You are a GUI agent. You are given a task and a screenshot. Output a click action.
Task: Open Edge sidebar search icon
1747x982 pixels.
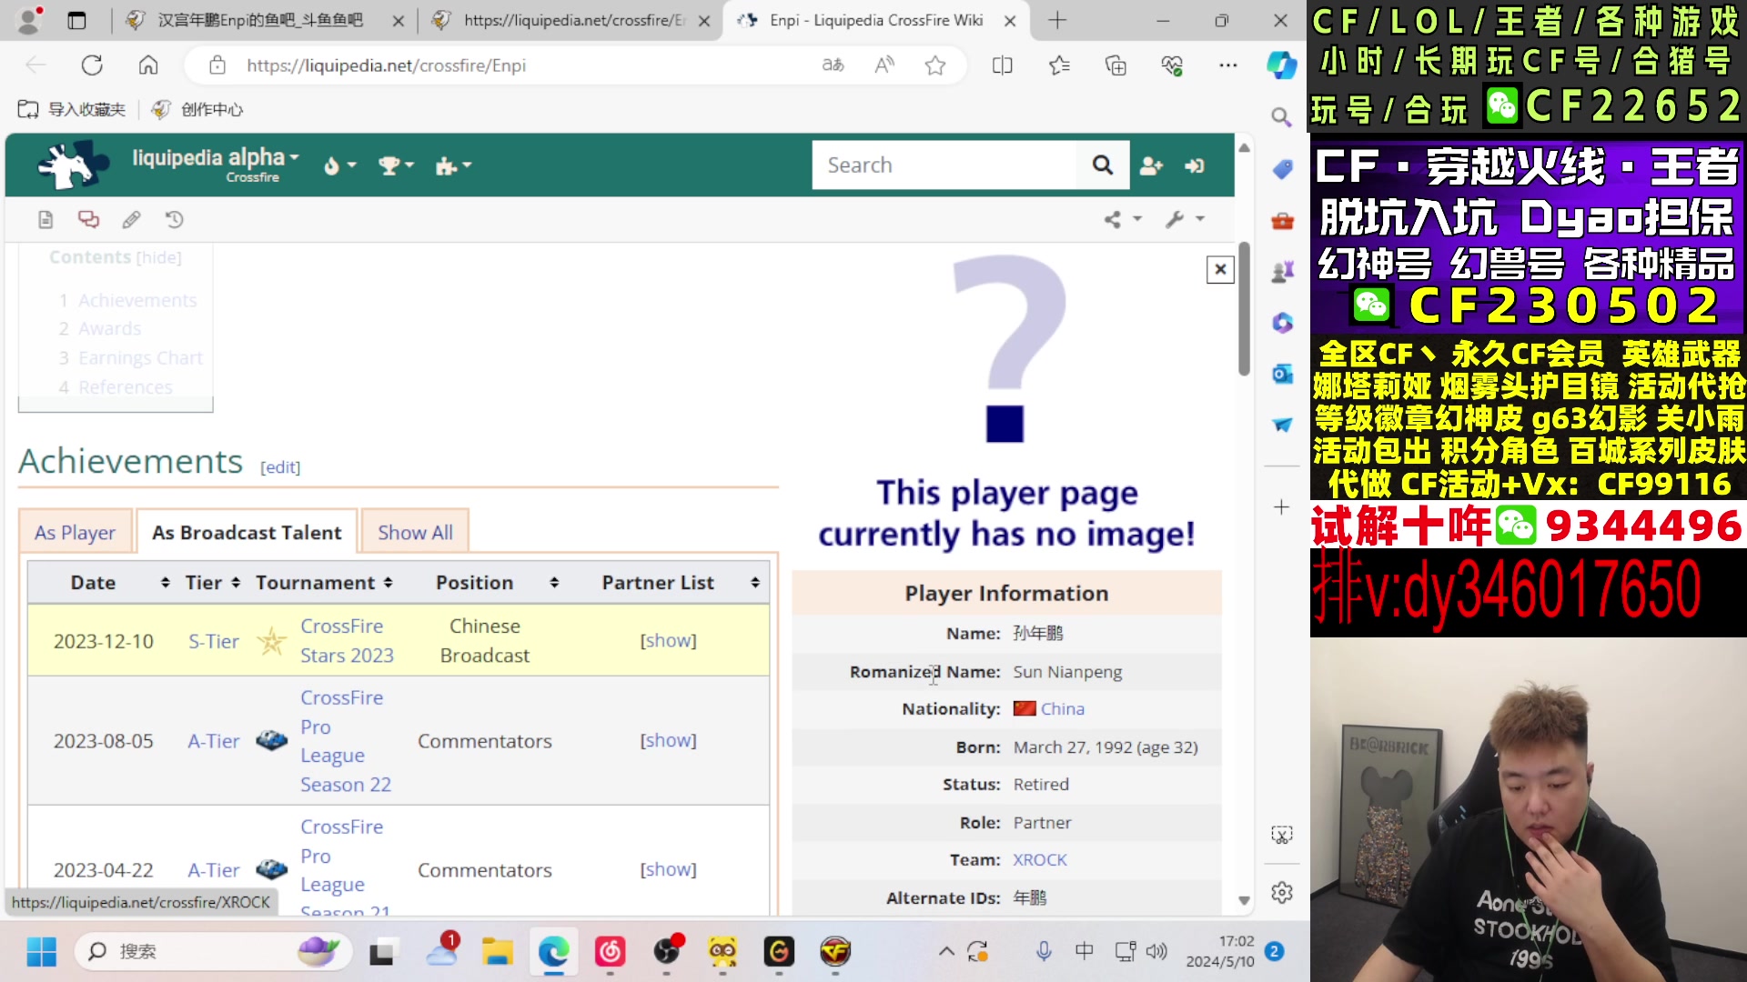point(1281,117)
